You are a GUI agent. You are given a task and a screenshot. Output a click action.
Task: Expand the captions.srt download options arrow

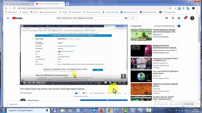pos(29,104)
